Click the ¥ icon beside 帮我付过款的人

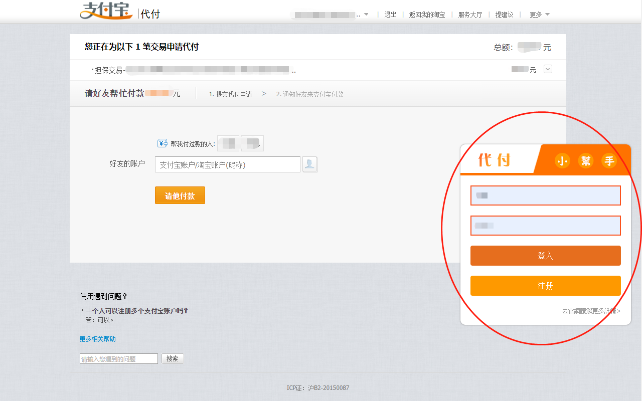(163, 143)
